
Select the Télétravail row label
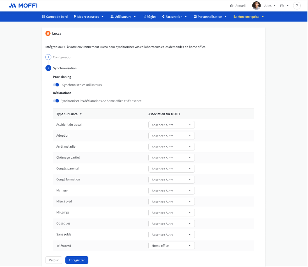click(63, 246)
